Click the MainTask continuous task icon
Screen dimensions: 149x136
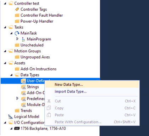(x=17, y=33)
